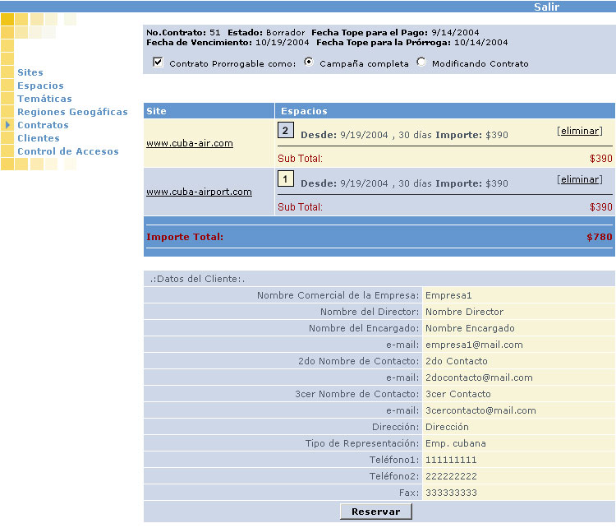616x528 pixels.
Task: Open Regiones Geográficas in the sidebar
Action: click(72, 112)
